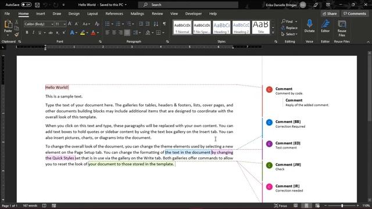Switch to Web Layout view
Viewport: 372px width, 209px height.
pos(317,206)
